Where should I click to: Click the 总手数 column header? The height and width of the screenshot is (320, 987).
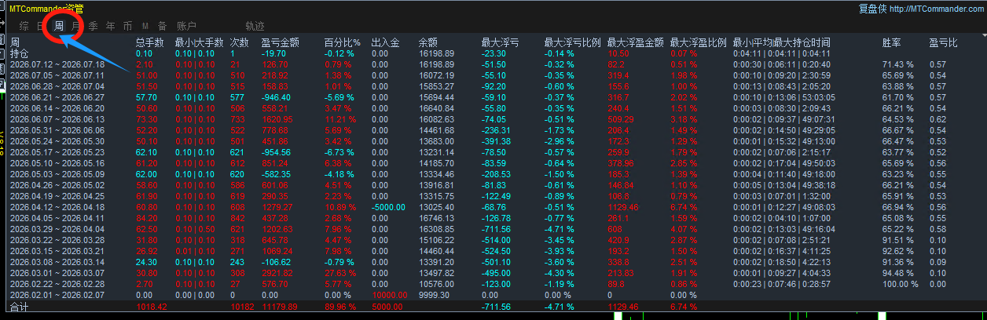149,42
